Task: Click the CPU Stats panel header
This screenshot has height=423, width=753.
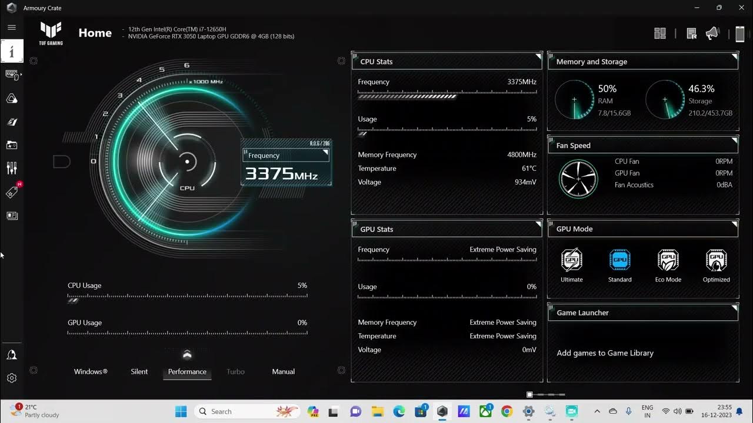Action: click(447, 61)
